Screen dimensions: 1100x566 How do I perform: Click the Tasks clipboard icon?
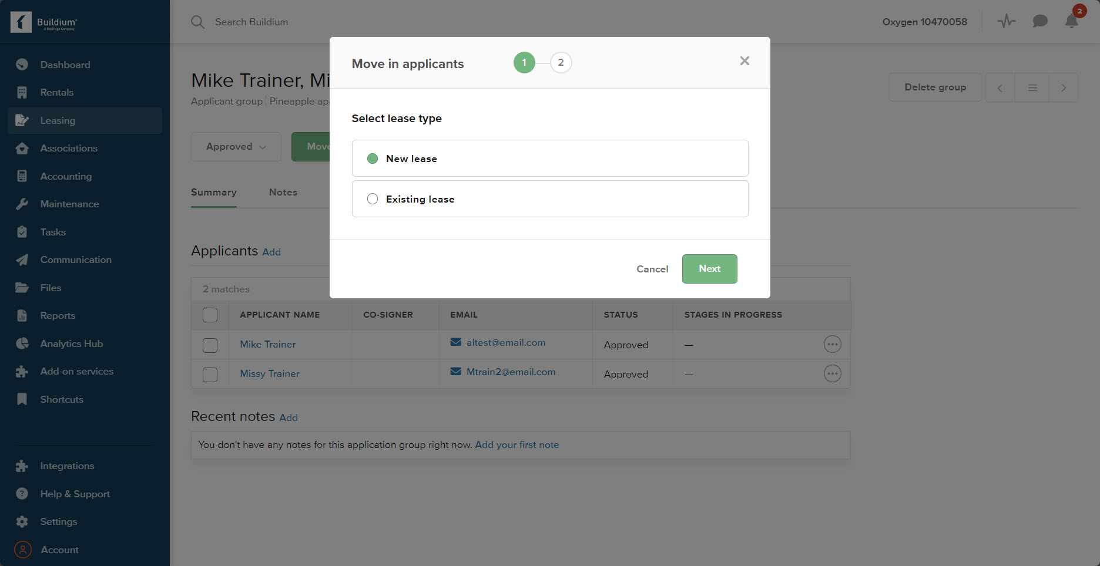22,232
